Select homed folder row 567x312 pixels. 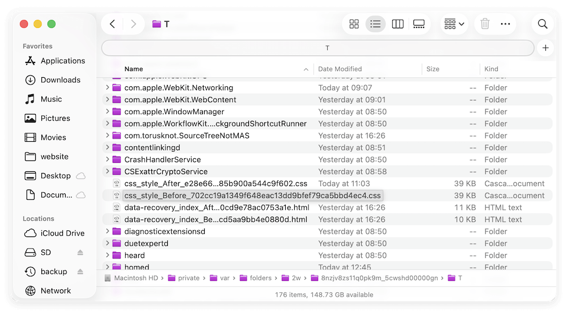pos(327,267)
